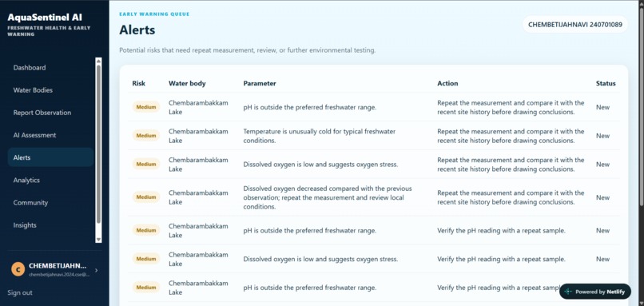The image size is (644, 306).
Task: Click New status in temperature alert row
Action: click(x=602, y=136)
